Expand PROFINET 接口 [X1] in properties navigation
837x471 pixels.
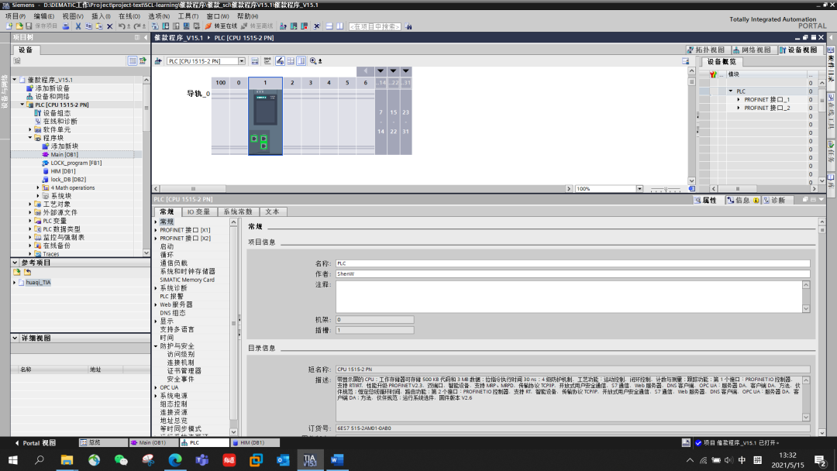(157, 230)
